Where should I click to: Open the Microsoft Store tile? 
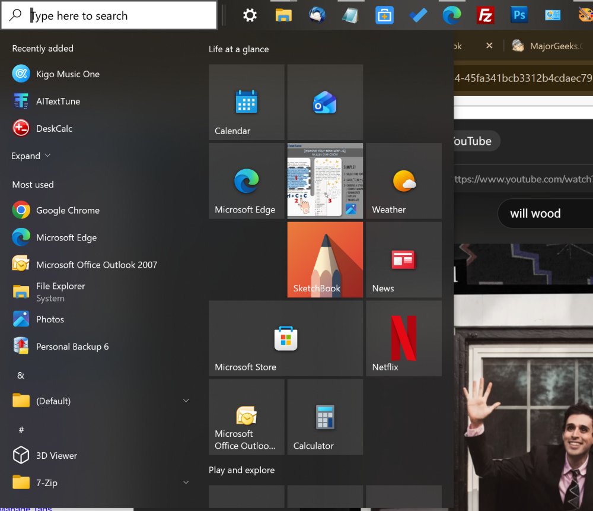(x=286, y=338)
